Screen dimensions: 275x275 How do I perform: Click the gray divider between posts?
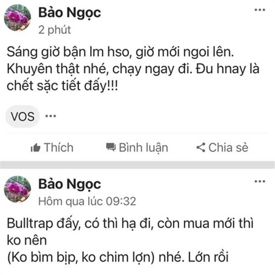137,165
